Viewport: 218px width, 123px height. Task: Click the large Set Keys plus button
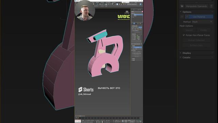tap(123, 121)
